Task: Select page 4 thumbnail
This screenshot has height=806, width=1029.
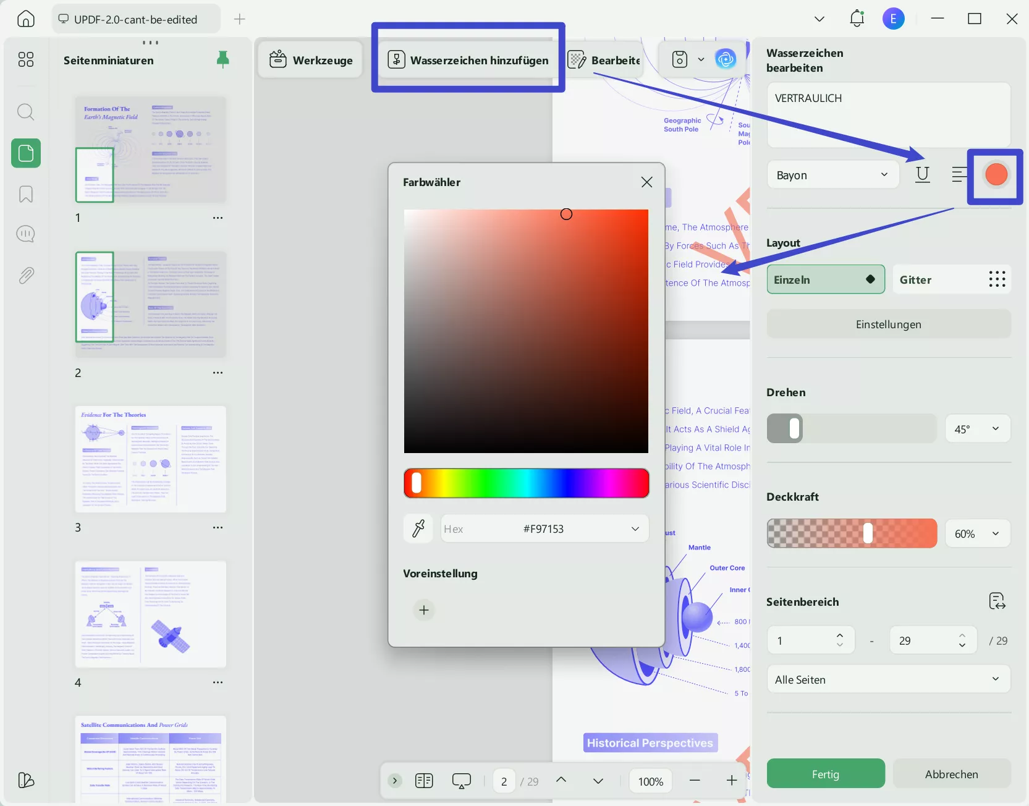Action: (x=151, y=614)
